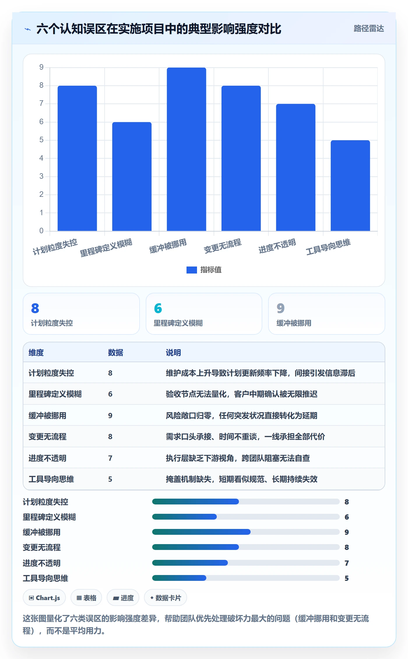The width and height of the screenshot is (408, 659).
Task: Click the 计划粒度失控 progress bar
Action: click(x=246, y=502)
